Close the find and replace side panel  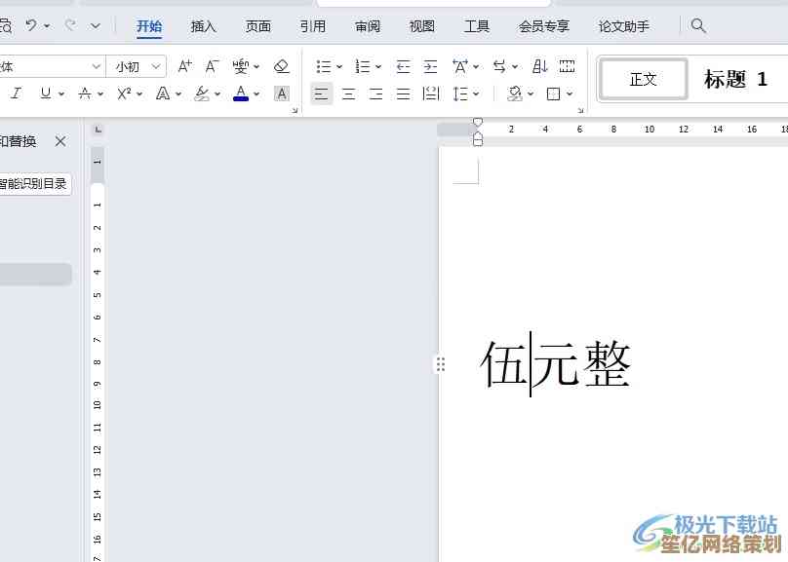[60, 141]
